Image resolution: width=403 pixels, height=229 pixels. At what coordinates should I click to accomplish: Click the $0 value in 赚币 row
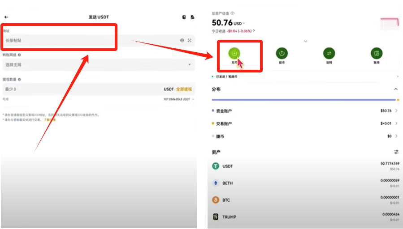pos(390,136)
